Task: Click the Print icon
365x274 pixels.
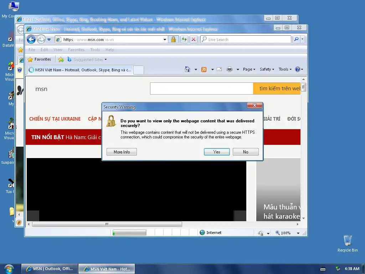Action: [230, 69]
